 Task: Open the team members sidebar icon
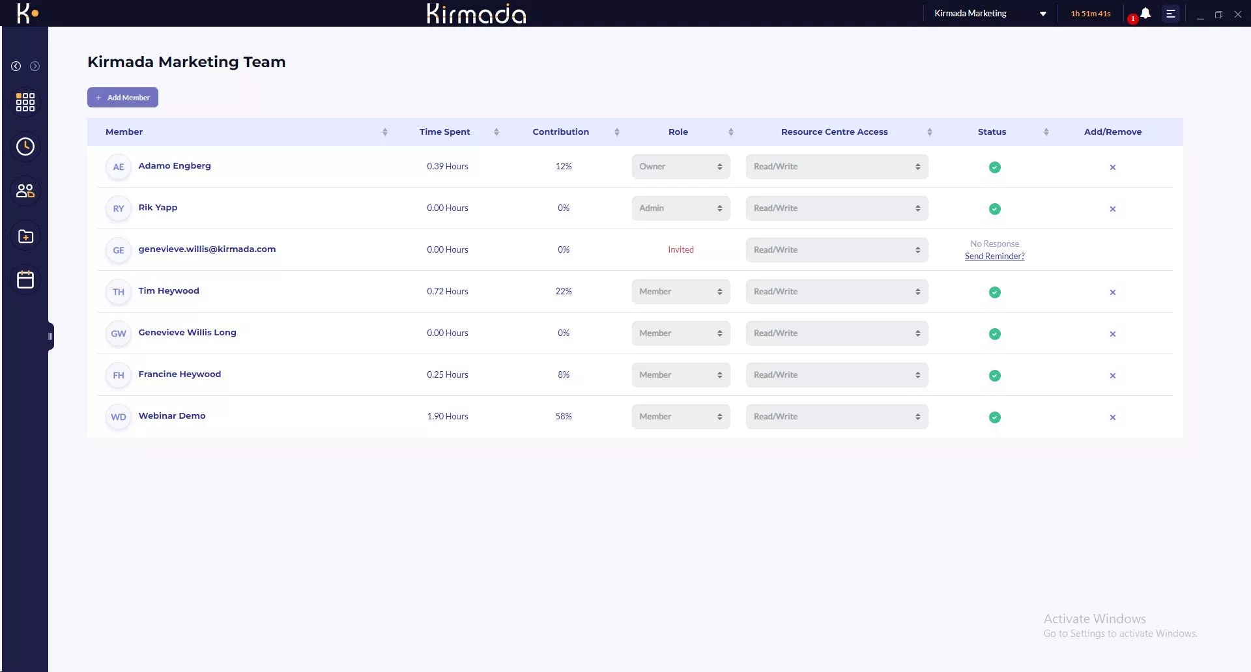point(25,191)
